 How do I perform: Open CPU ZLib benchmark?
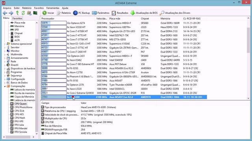[x=19, y=111]
